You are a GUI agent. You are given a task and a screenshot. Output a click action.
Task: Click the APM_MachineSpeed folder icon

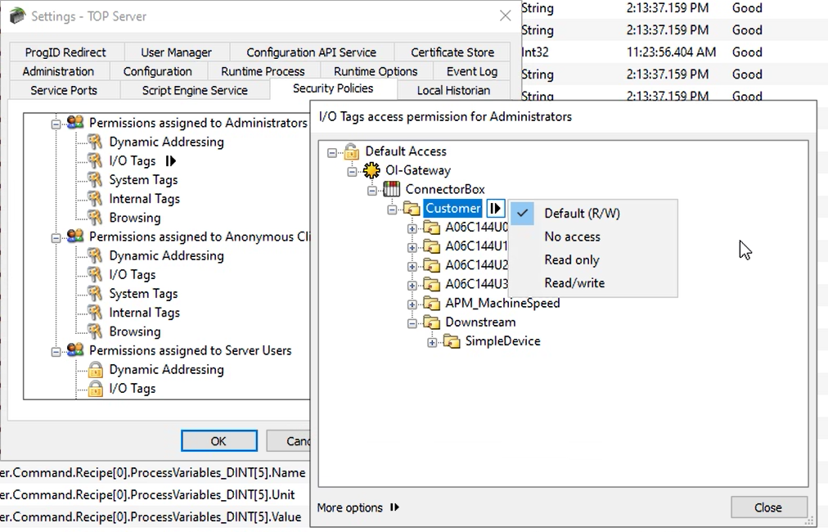pos(432,304)
